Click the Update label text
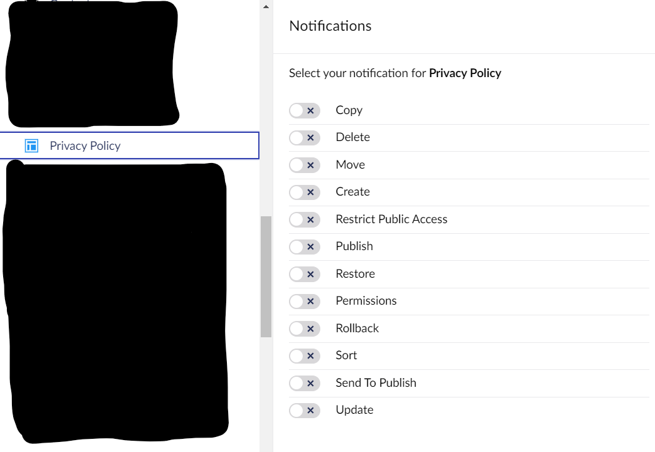655x452 pixels. coord(354,410)
